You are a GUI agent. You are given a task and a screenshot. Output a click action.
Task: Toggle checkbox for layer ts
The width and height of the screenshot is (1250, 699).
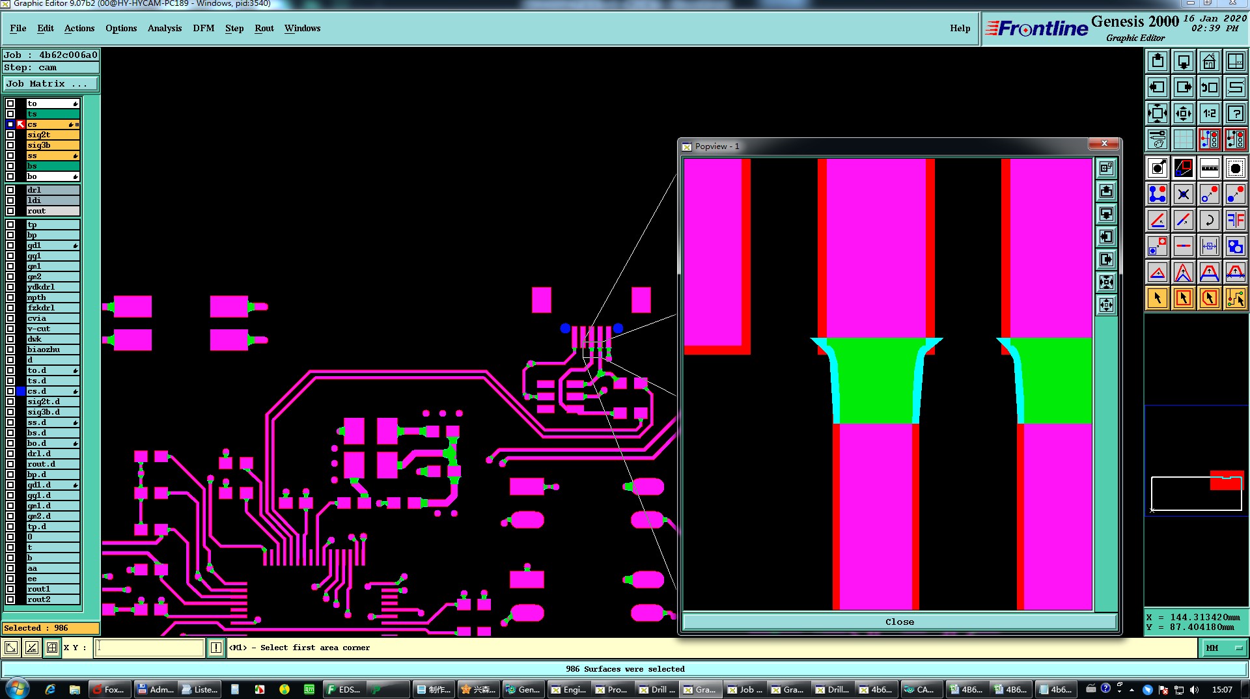point(10,114)
